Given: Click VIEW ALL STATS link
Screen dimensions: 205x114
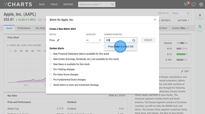Looking at the screenshot, I should [x=117, y=95].
